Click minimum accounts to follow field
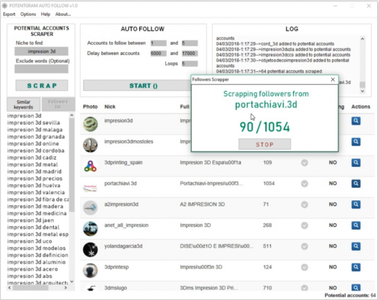Image resolution: width=379 pixels, height=300 pixels. 158,43
